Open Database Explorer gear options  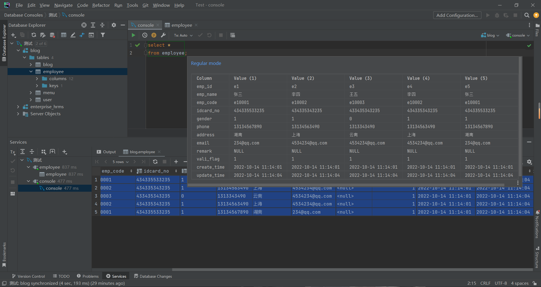(x=114, y=25)
